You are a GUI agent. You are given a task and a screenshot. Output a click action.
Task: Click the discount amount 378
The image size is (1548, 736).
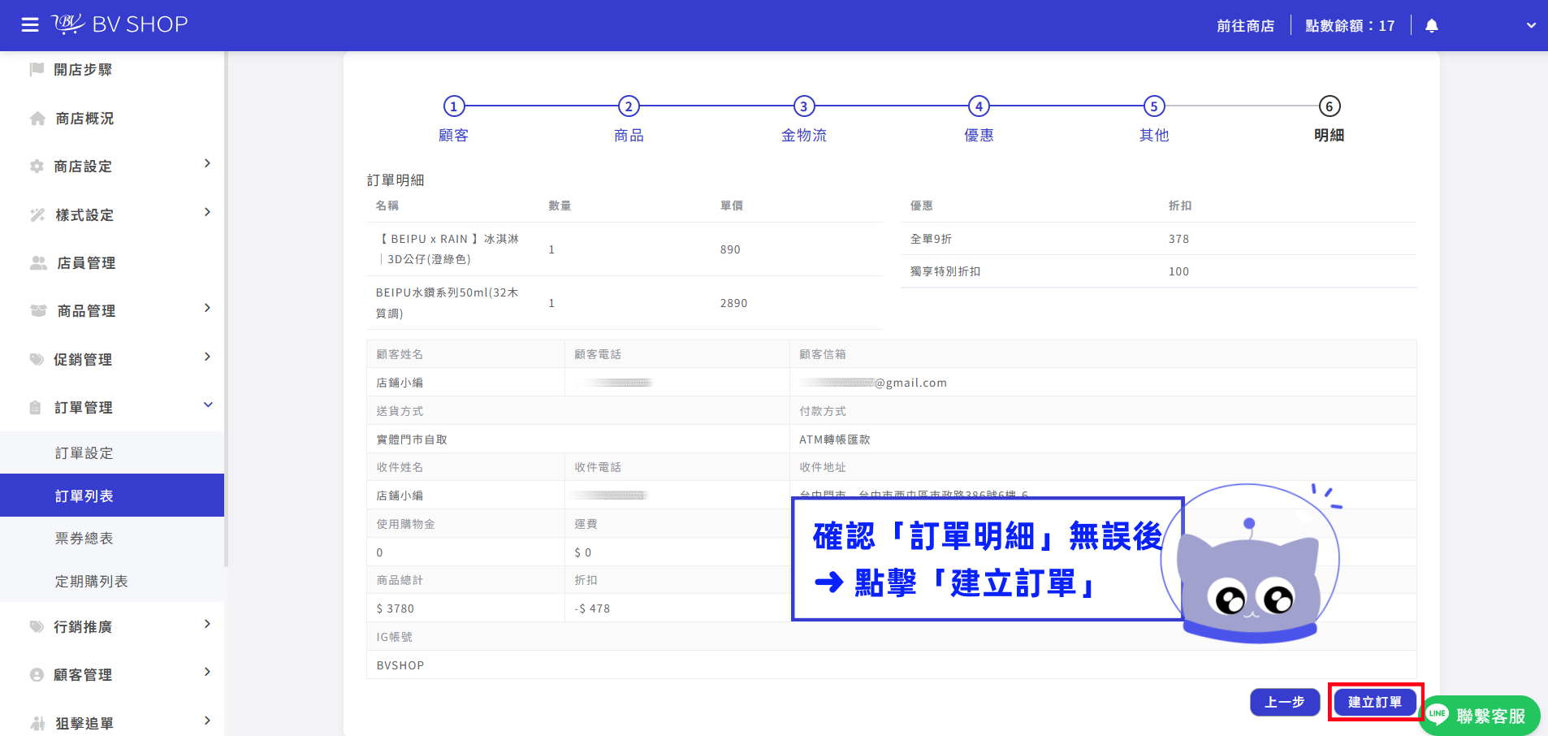point(1178,239)
